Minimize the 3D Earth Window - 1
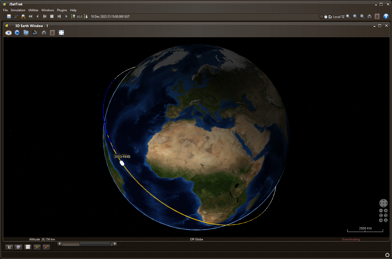 coord(374,26)
